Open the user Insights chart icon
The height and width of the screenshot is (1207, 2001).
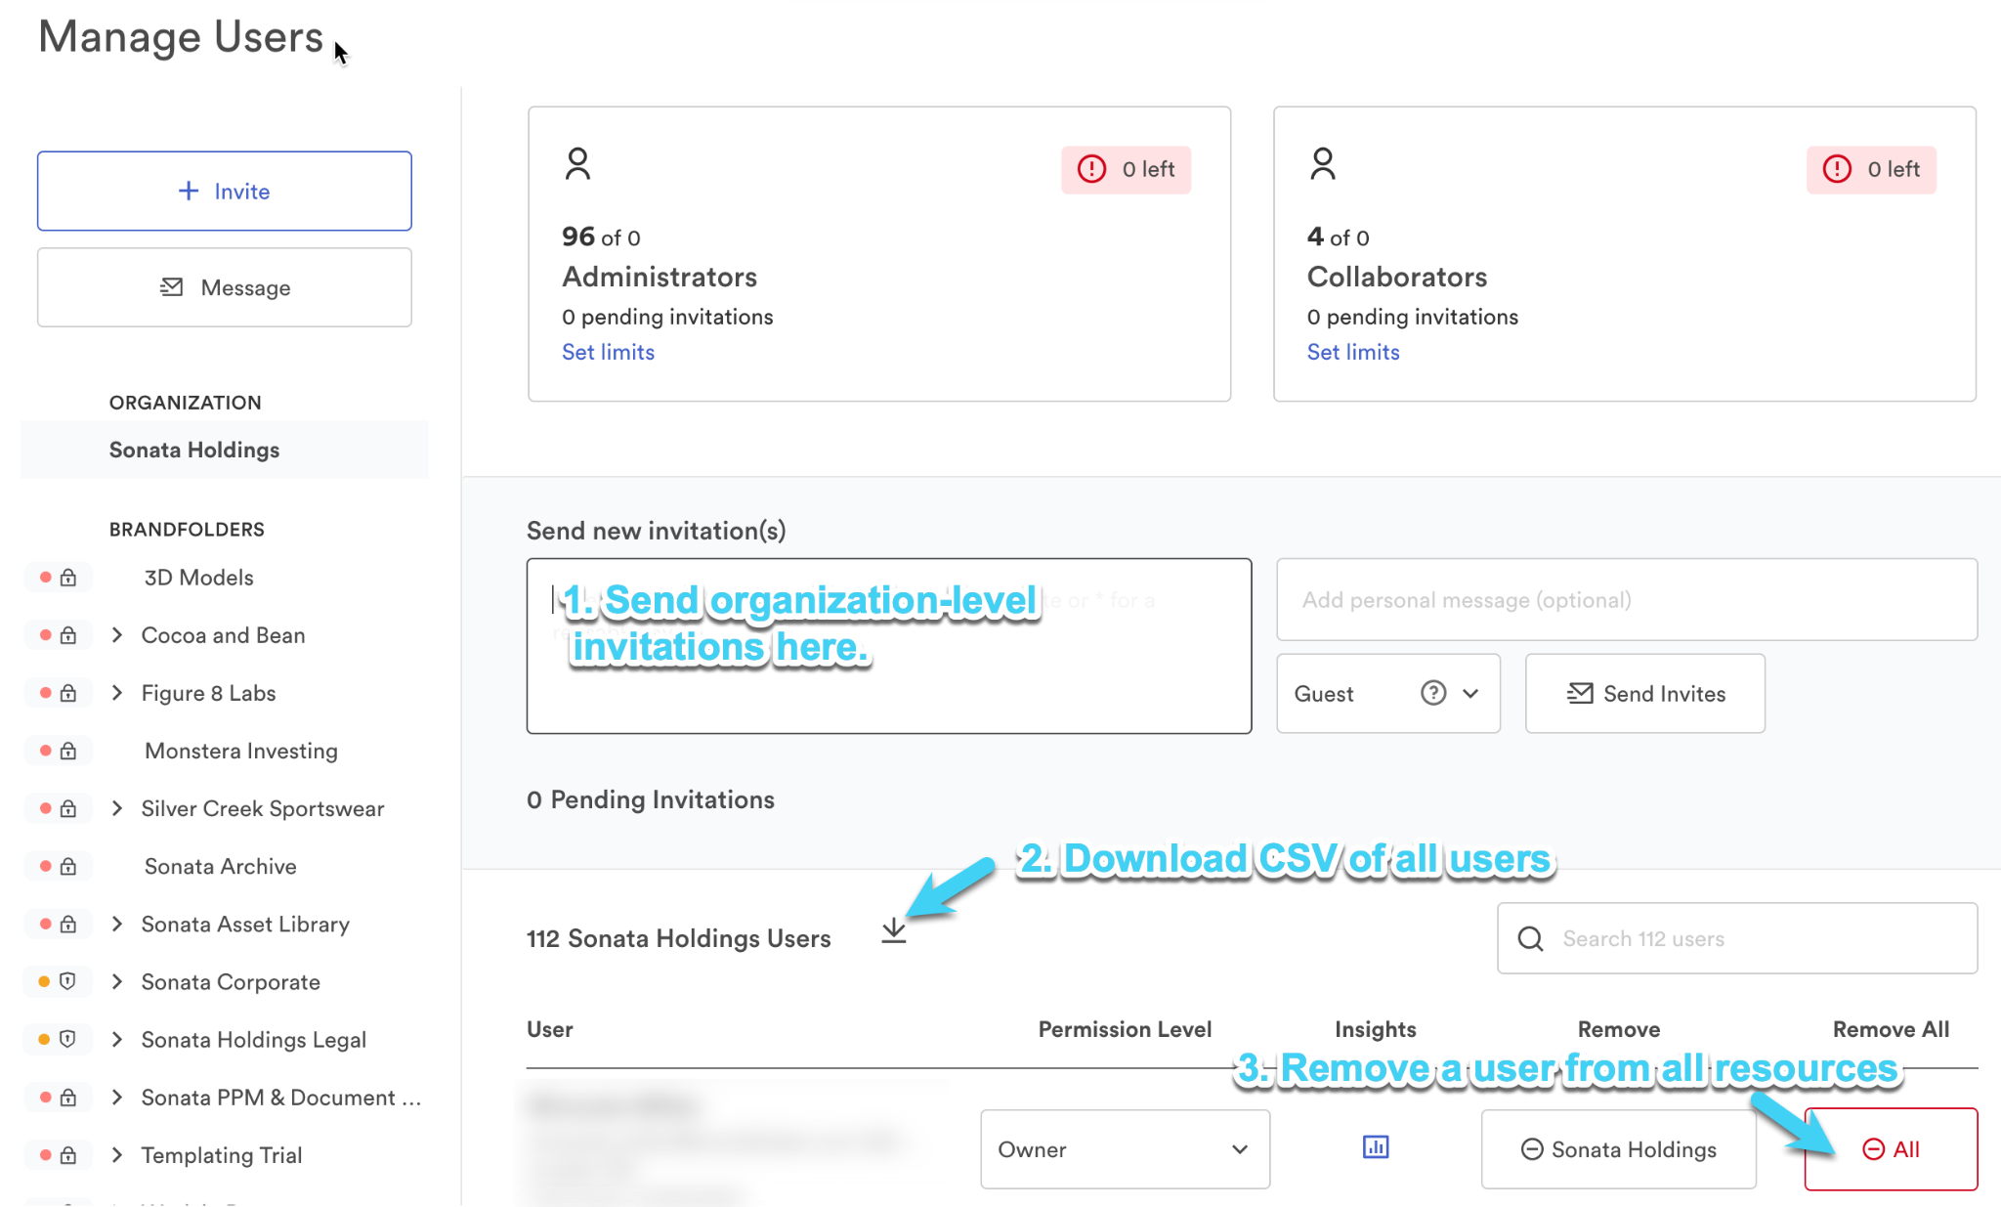coord(1376,1147)
